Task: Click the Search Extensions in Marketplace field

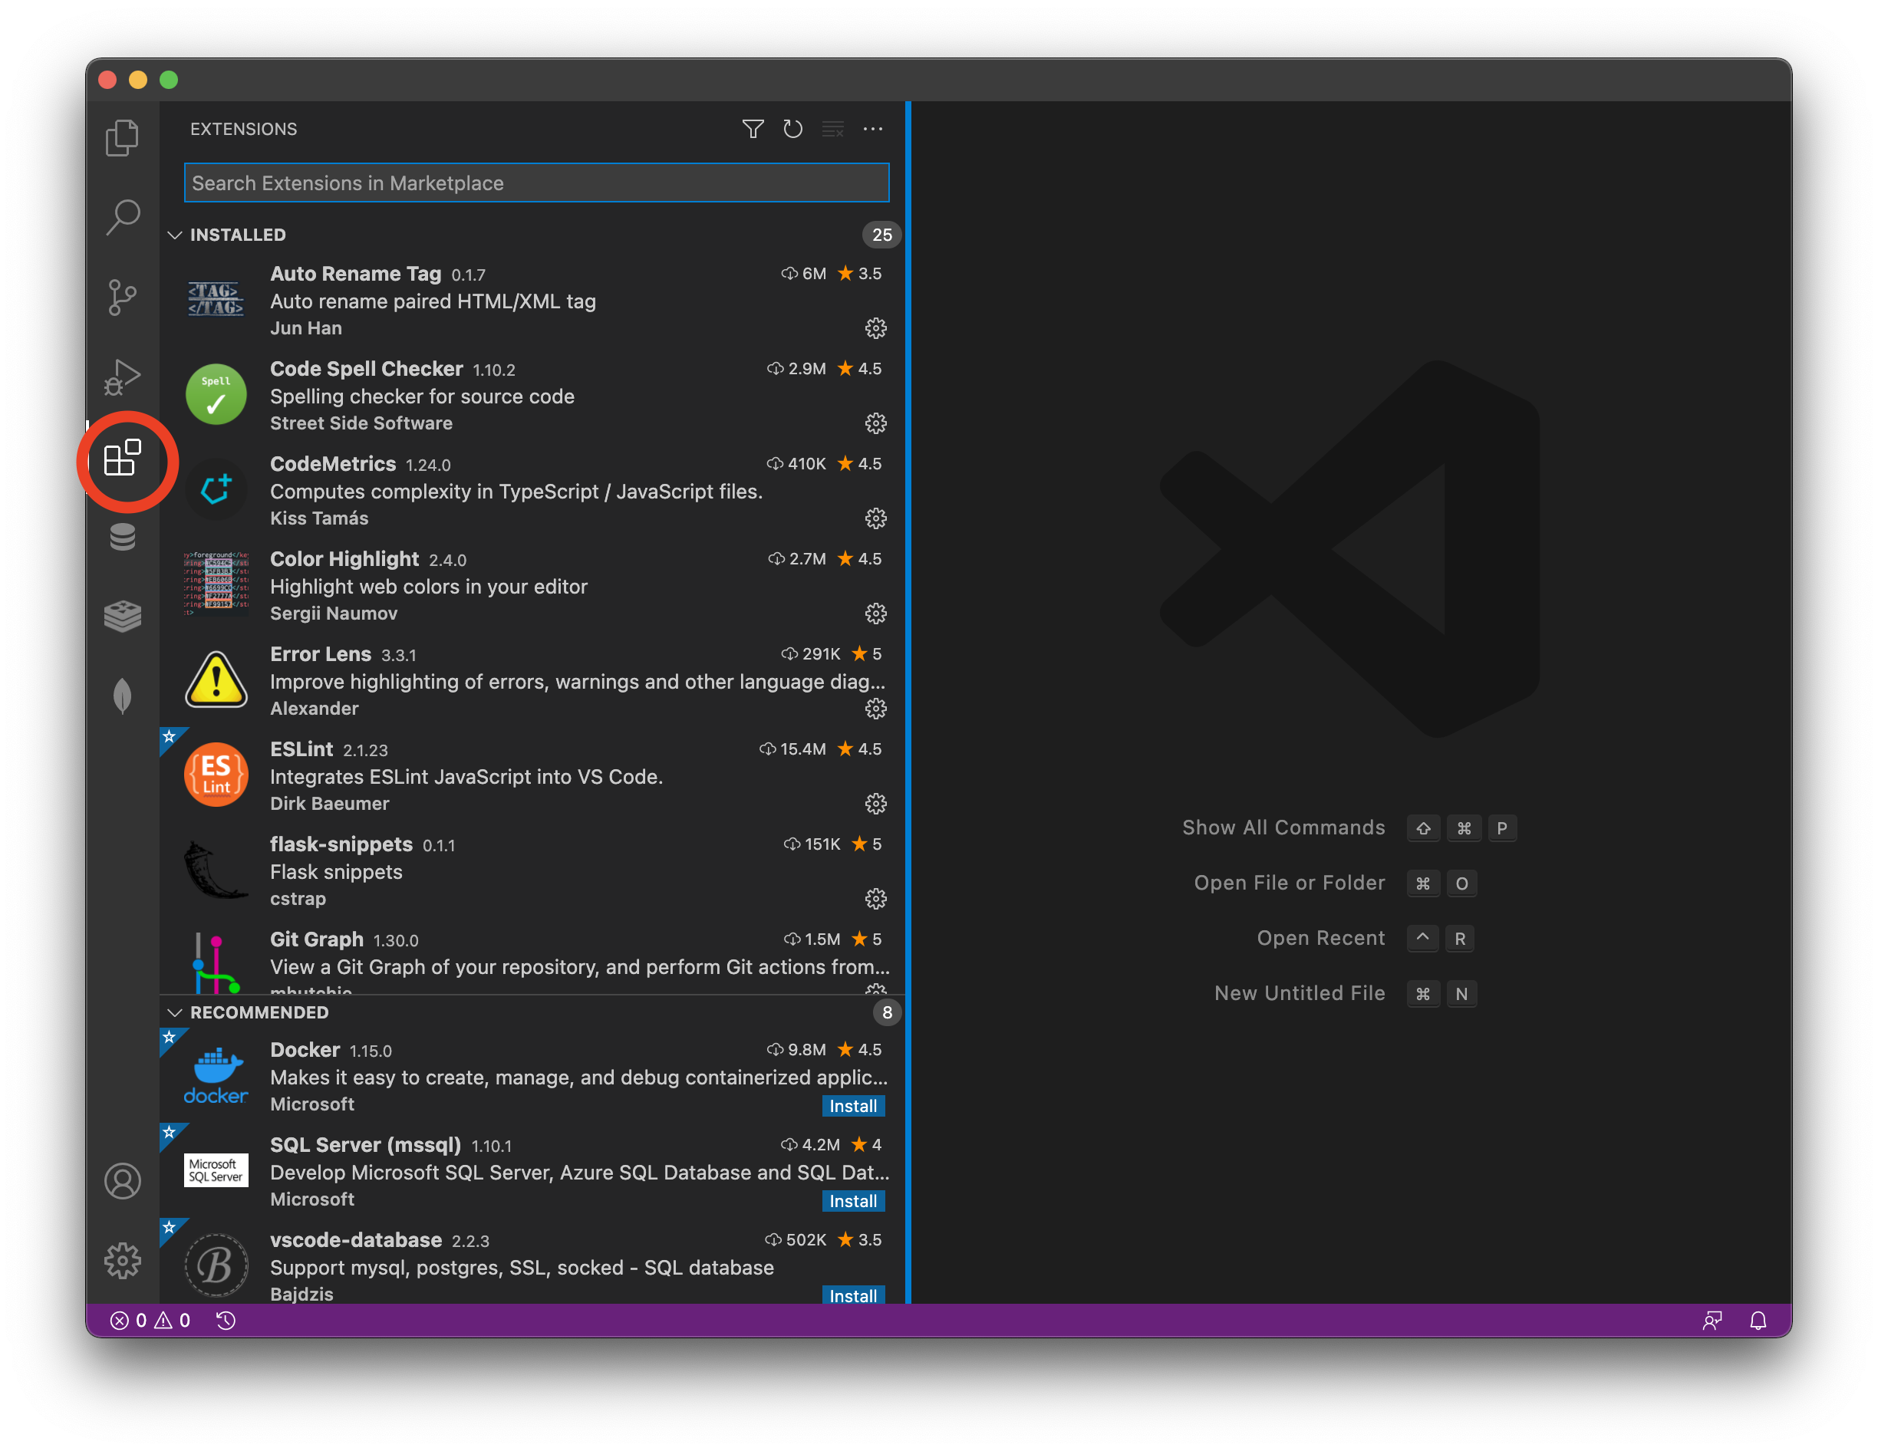Action: tap(535, 183)
